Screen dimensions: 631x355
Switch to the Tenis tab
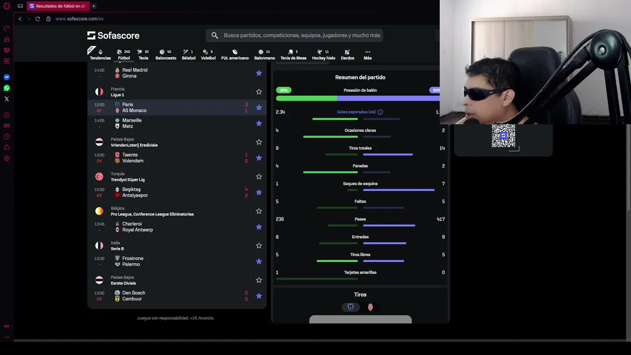[x=143, y=54]
